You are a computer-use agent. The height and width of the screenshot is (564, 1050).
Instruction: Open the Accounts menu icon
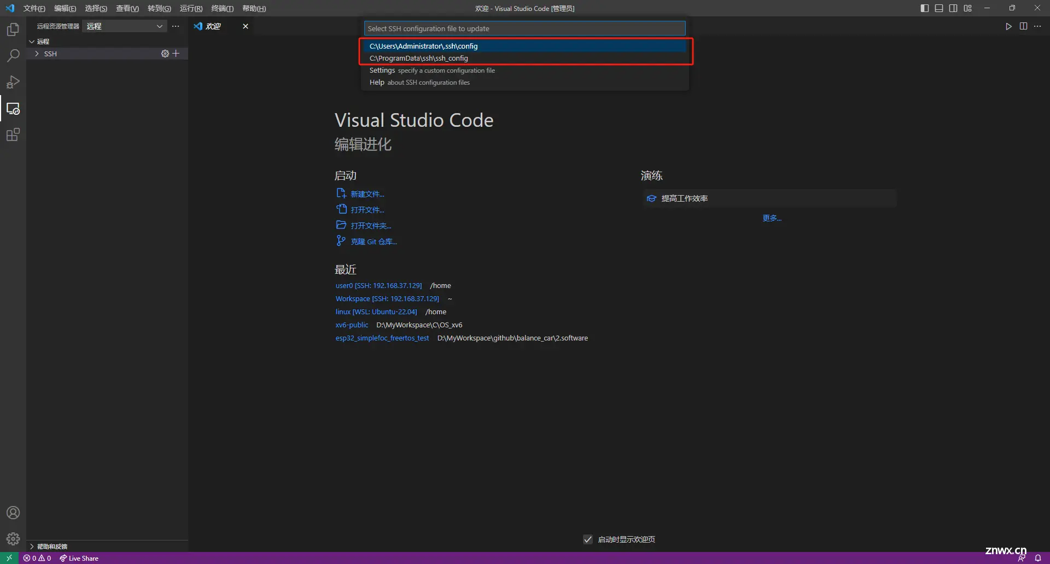click(x=13, y=513)
